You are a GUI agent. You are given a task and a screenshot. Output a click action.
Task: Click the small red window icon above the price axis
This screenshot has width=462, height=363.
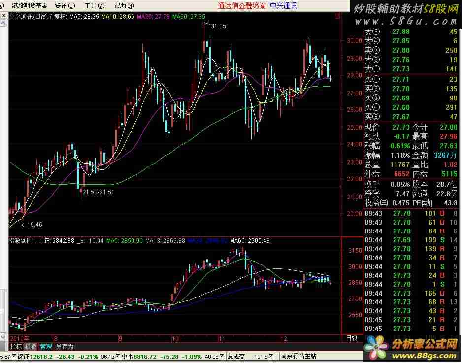(x=337, y=17)
